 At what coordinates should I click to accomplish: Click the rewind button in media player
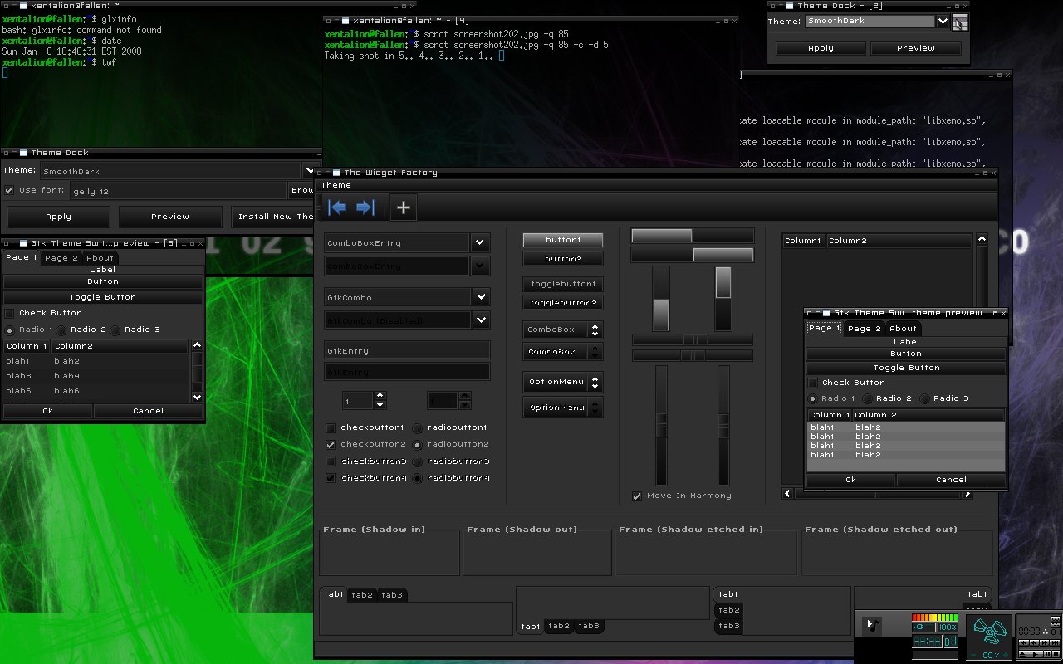1034,642
